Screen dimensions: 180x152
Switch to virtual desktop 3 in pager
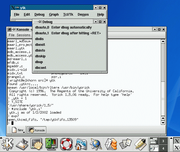click(163, 141)
